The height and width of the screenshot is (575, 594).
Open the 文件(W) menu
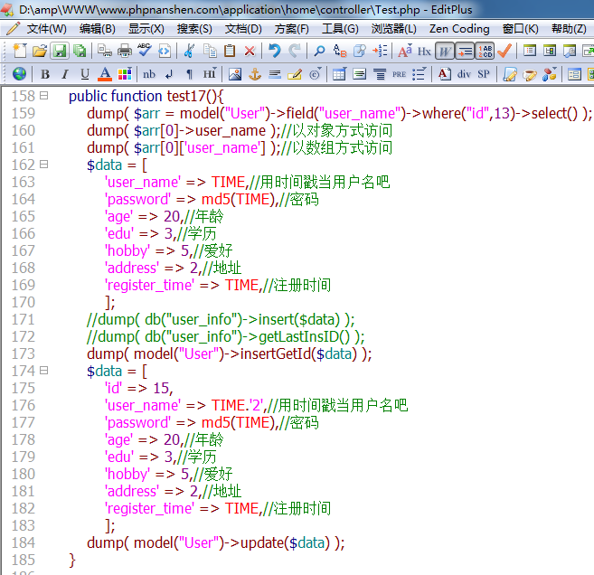click(46, 29)
